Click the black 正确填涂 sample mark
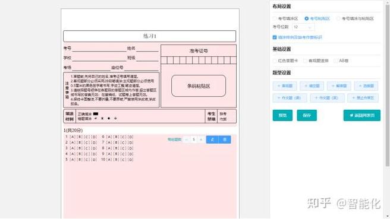The height and width of the screenshot is (219, 390). [x=96, y=114]
